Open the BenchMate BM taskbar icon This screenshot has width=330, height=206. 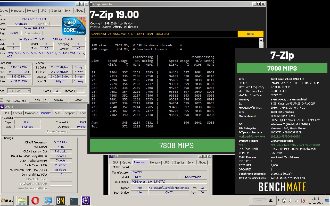click(x=61, y=200)
